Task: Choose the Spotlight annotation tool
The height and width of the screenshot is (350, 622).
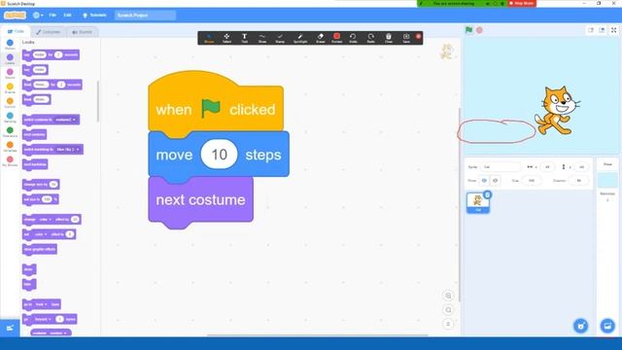Action: (x=300, y=38)
